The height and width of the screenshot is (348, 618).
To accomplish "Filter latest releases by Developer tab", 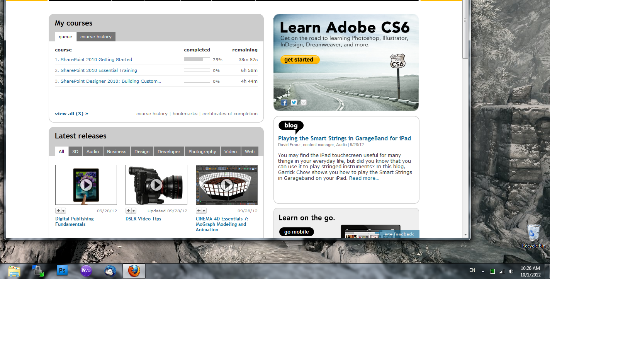I will tap(169, 152).
